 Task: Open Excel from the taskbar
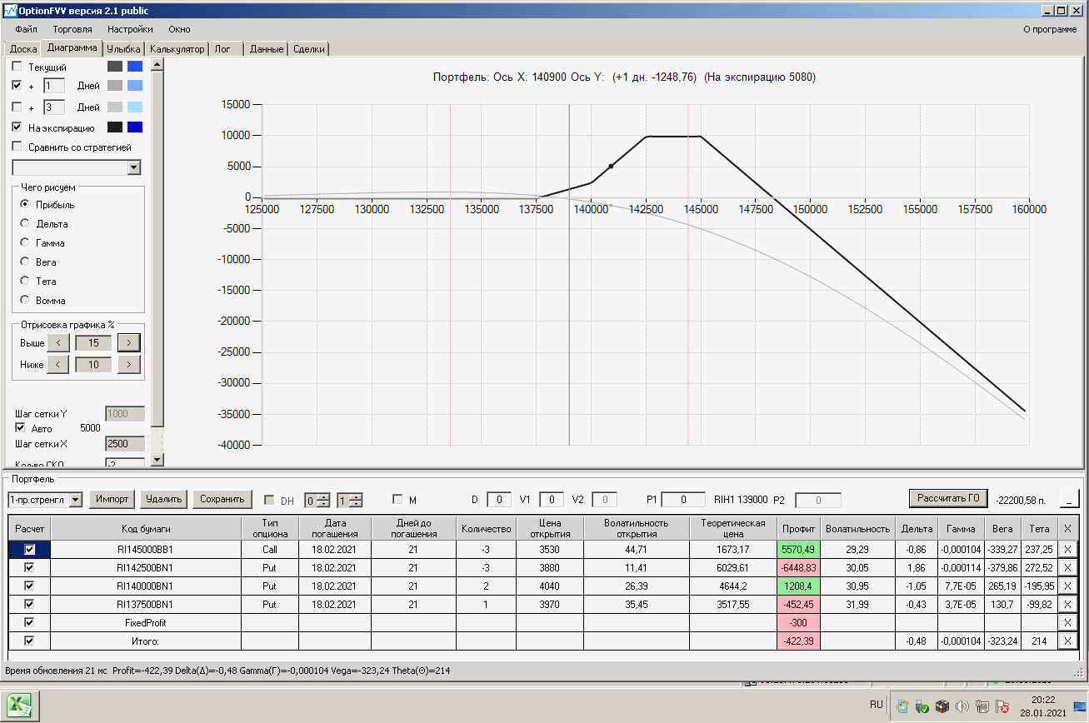point(21,705)
